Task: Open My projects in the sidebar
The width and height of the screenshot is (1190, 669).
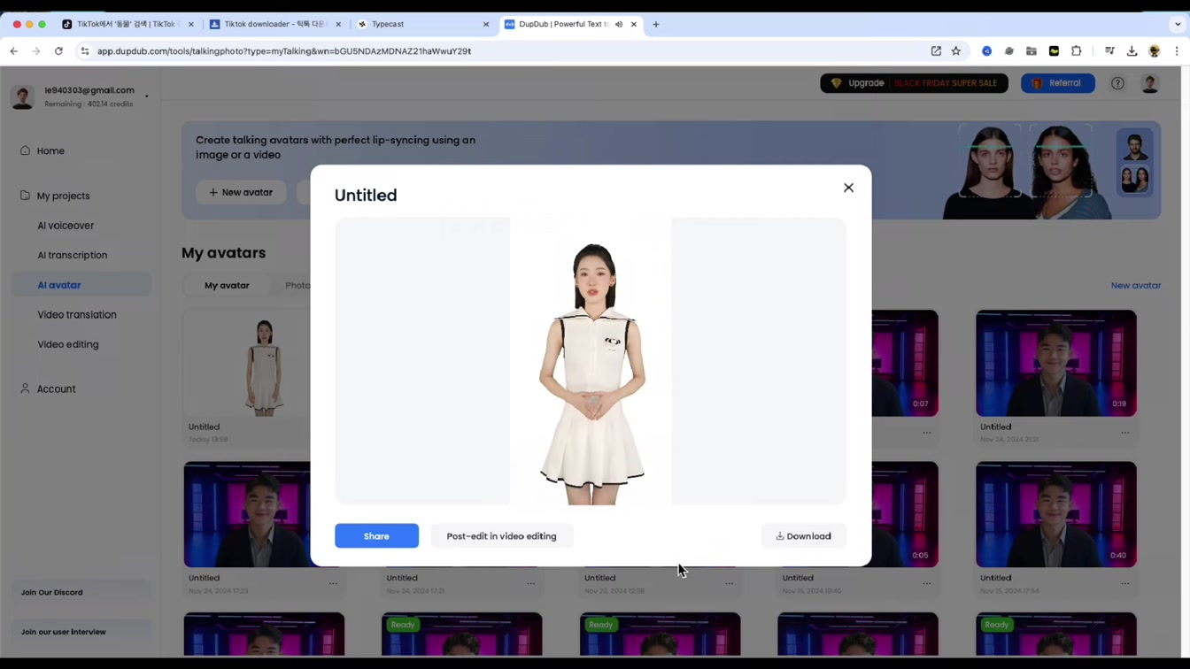Action: coord(63,196)
